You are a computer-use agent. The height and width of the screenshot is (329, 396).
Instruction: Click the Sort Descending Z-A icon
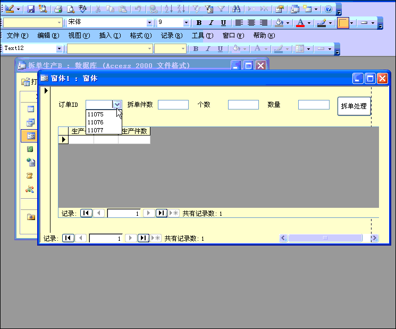181,9
